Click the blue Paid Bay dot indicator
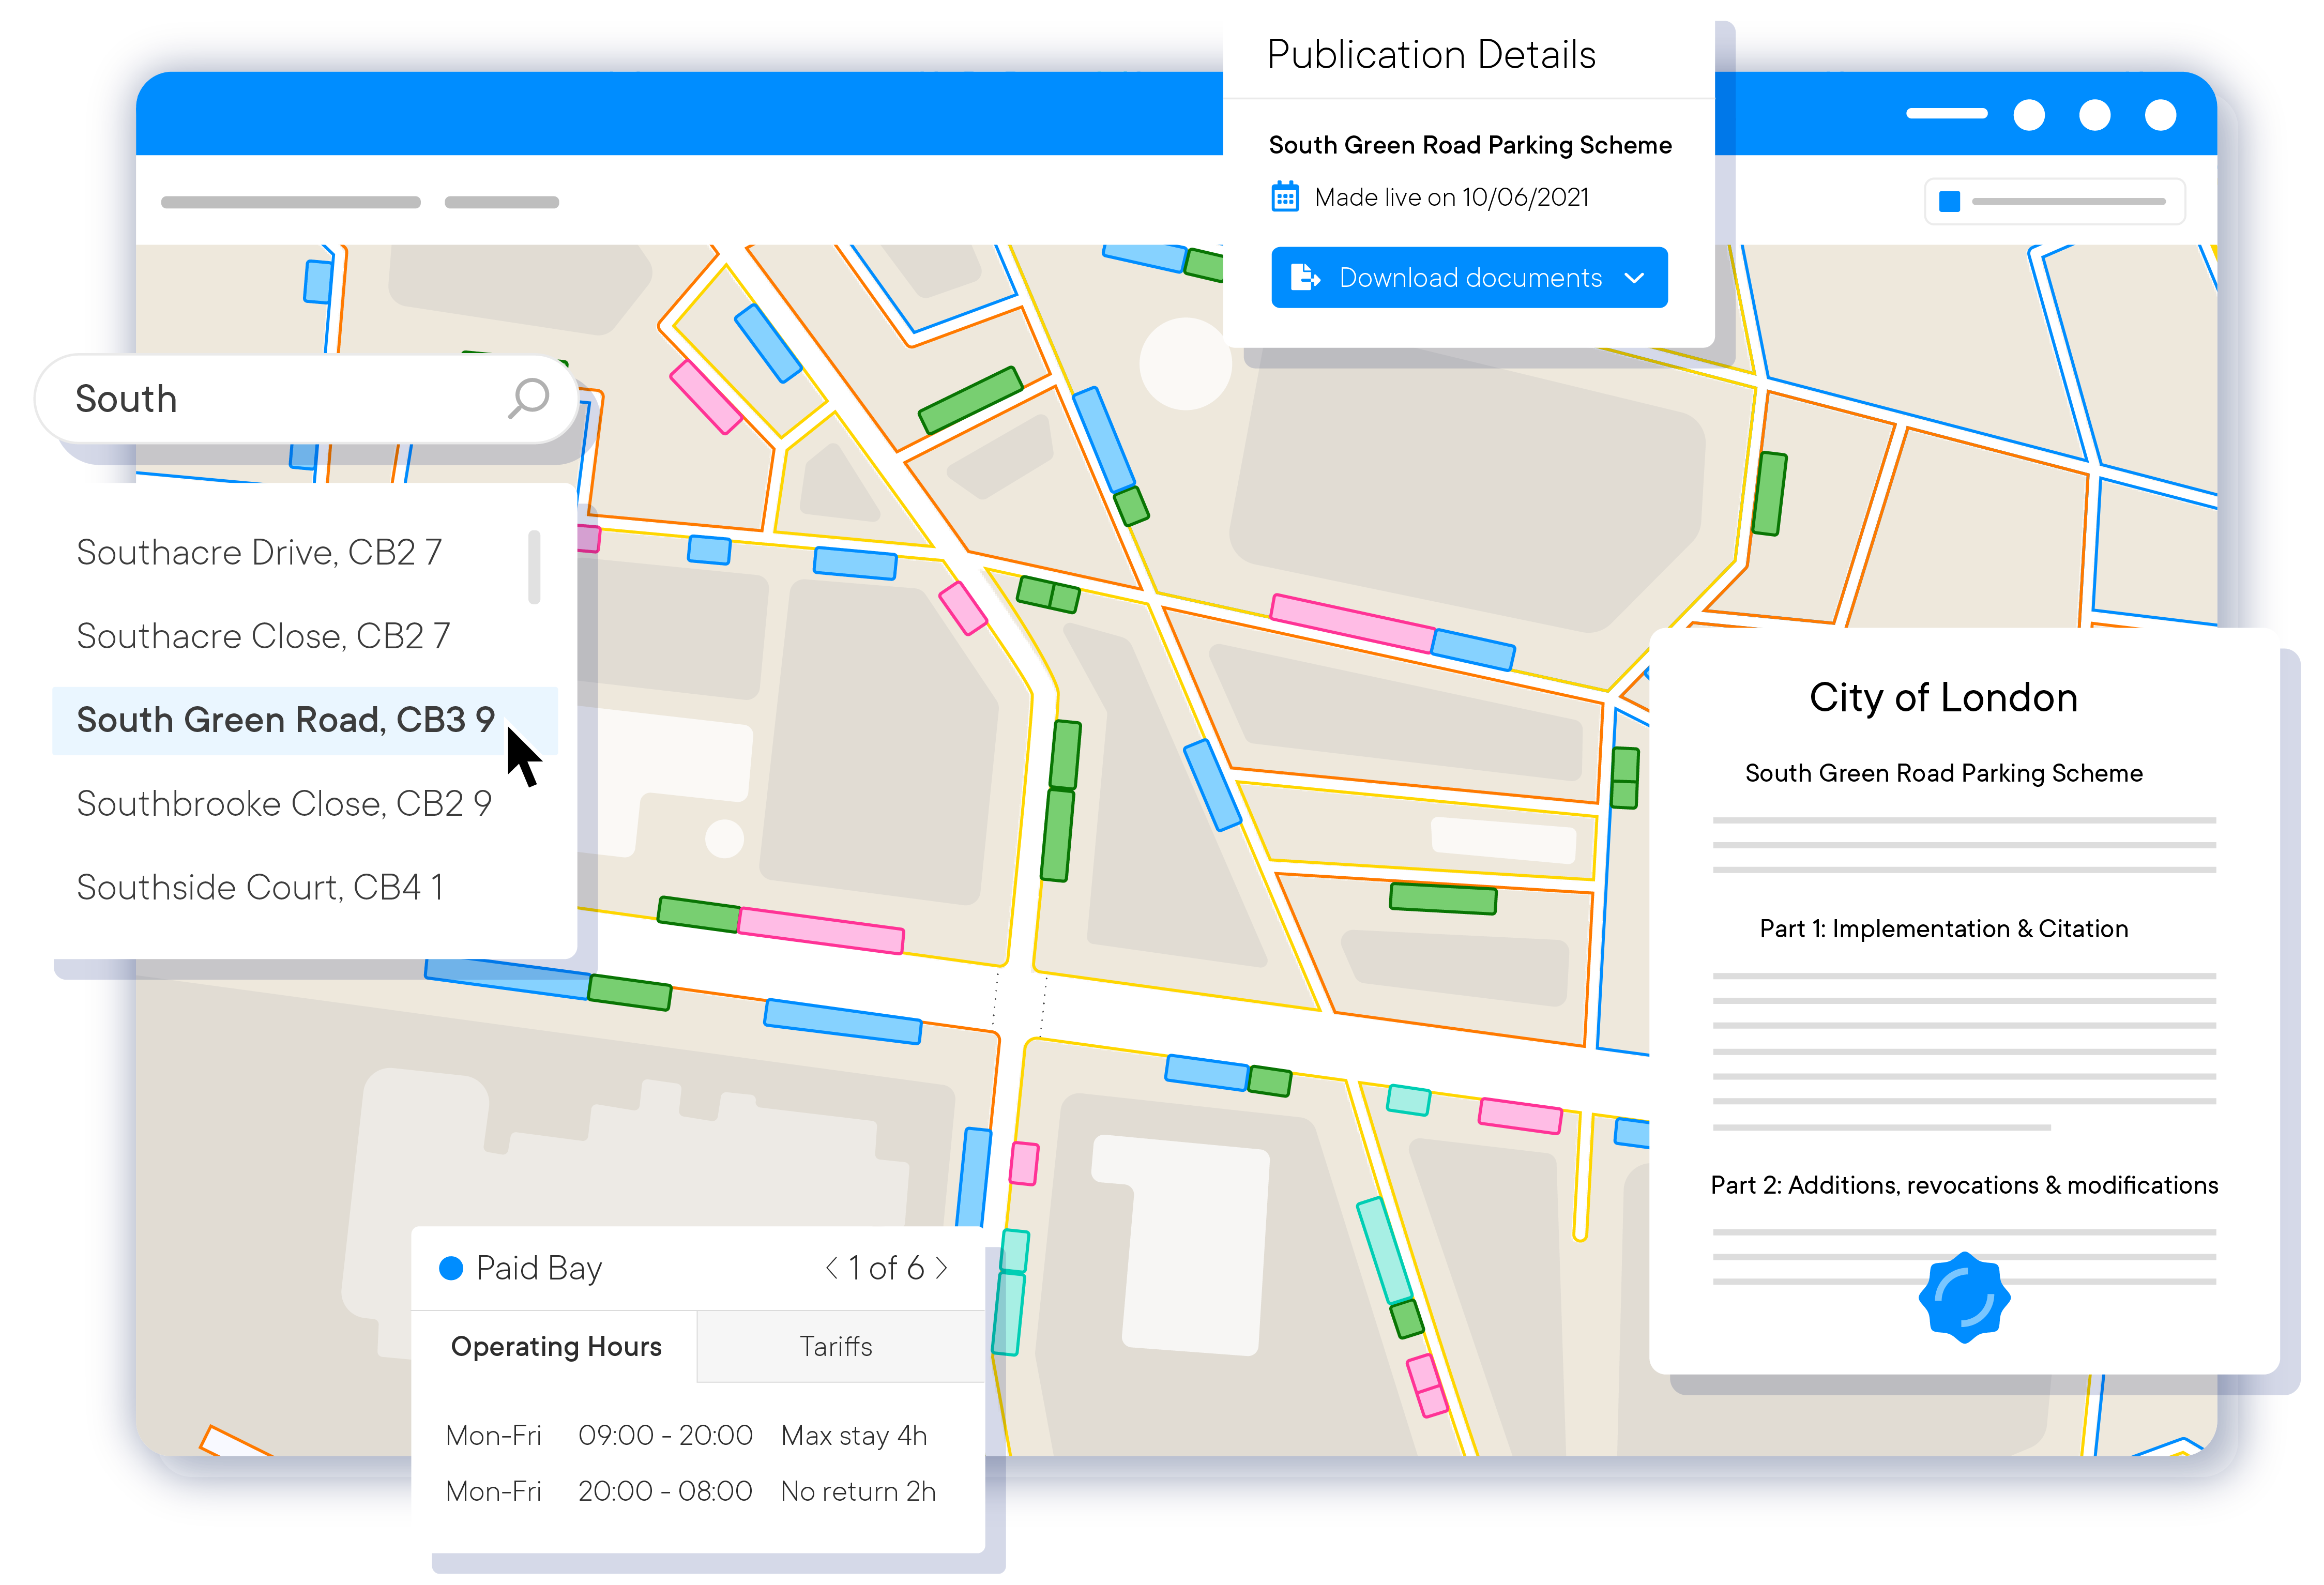Image resolution: width=2324 pixels, height=1585 pixels. click(451, 1267)
